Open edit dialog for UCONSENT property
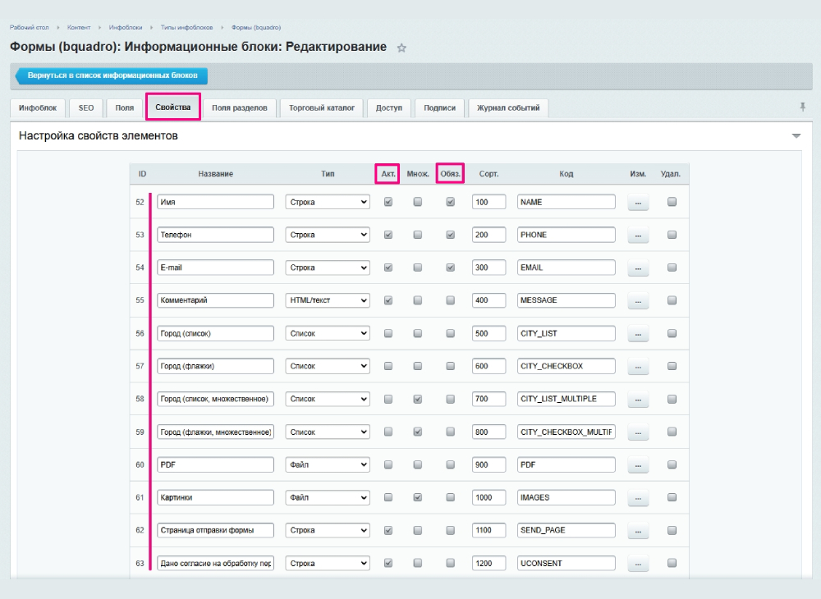This screenshot has height=599, width=821. (638, 564)
